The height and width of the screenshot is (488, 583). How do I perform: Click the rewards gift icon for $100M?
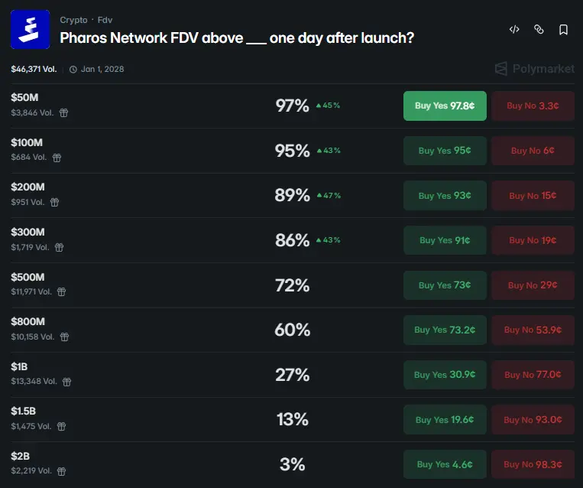[x=57, y=158]
